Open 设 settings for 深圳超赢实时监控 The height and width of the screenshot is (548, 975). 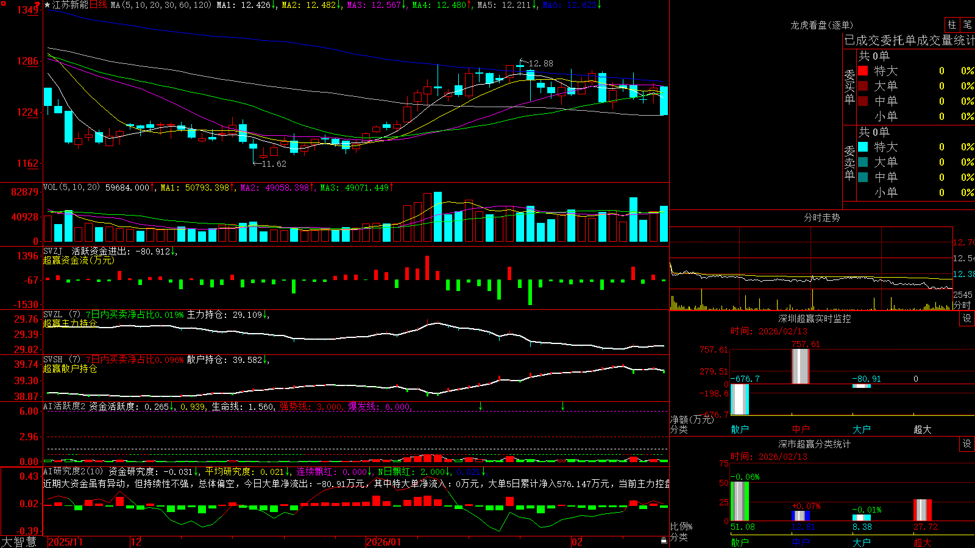tap(967, 318)
